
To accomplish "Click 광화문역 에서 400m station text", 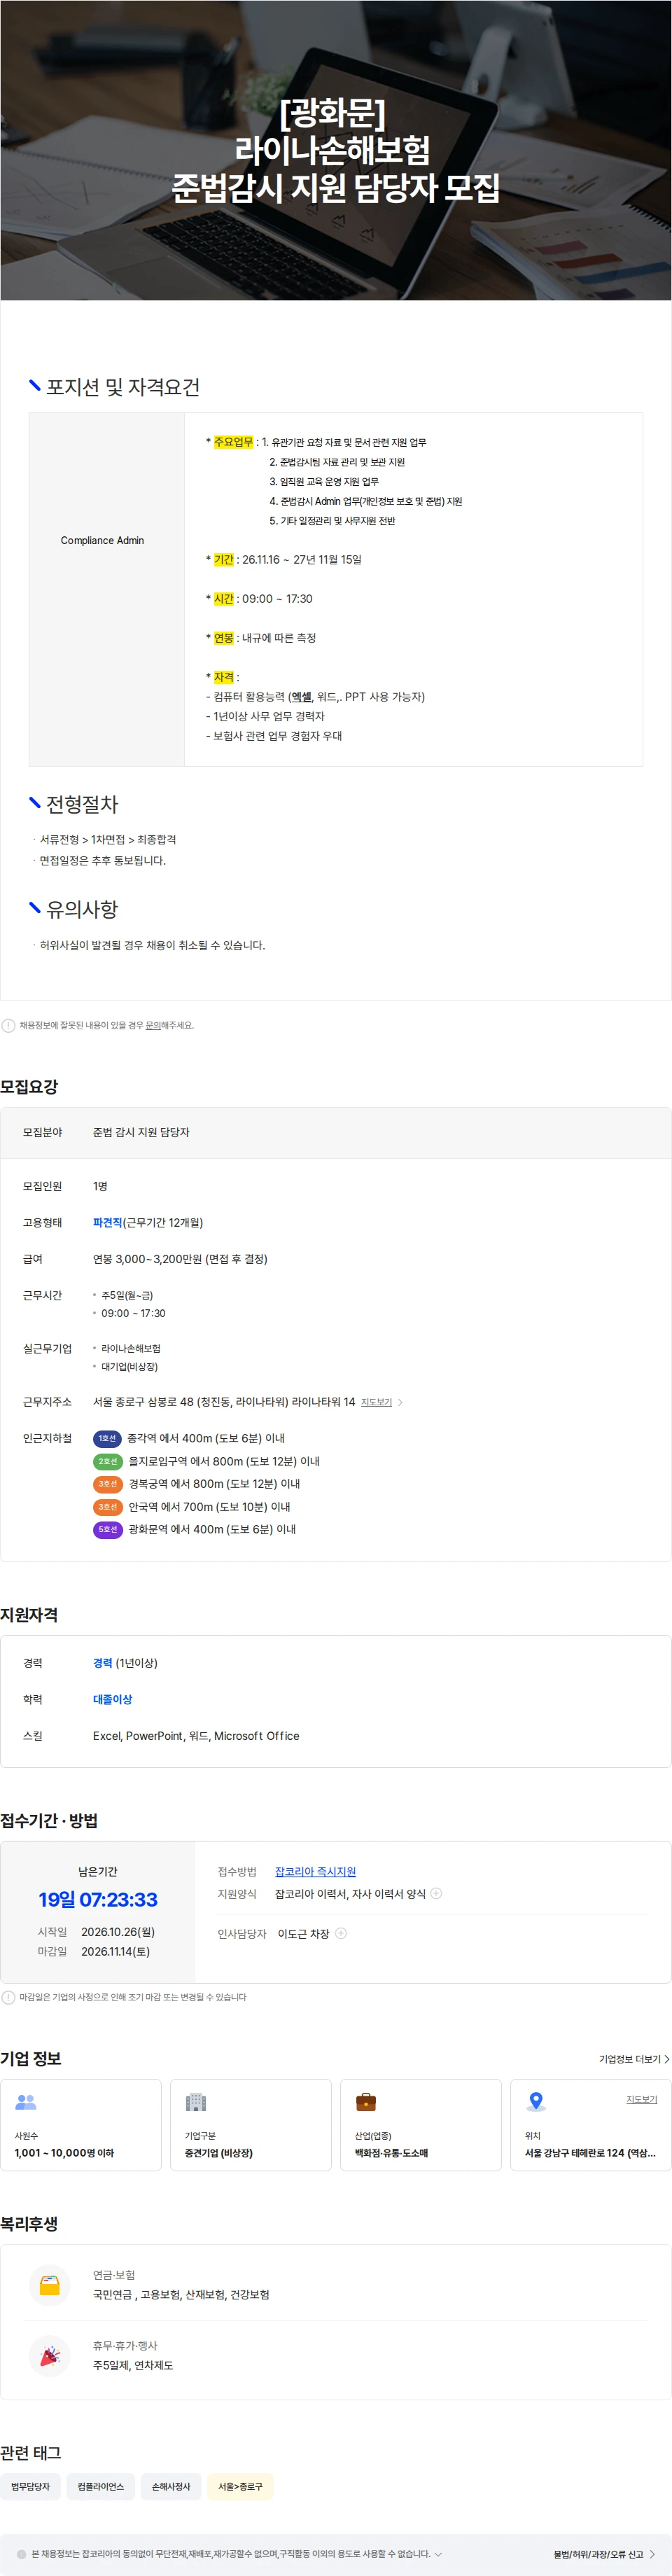I will (x=212, y=1529).
